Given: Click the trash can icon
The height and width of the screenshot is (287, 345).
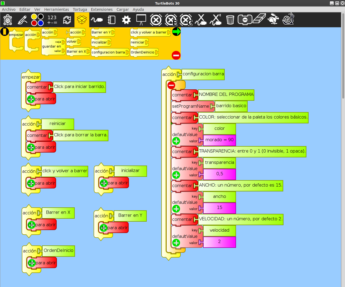Looking at the screenshot, I should tap(230, 19).
